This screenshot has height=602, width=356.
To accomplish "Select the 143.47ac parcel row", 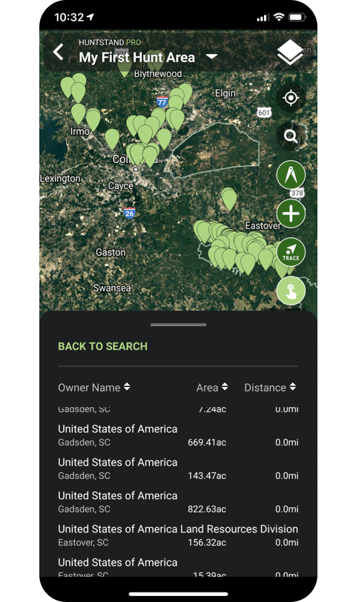I will [x=178, y=469].
